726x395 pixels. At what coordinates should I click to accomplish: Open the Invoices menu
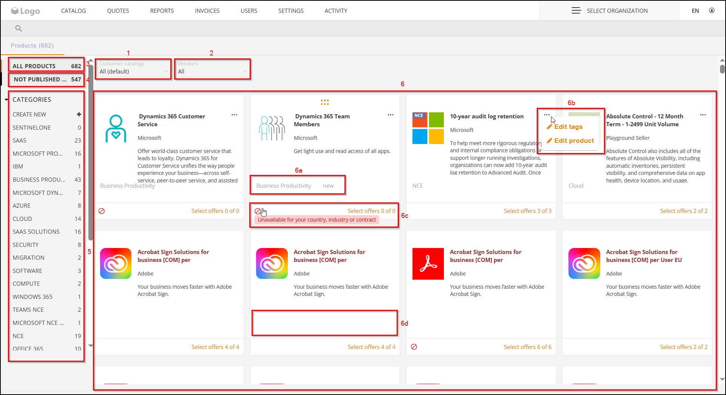pyautogui.click(x=207, y=11)
